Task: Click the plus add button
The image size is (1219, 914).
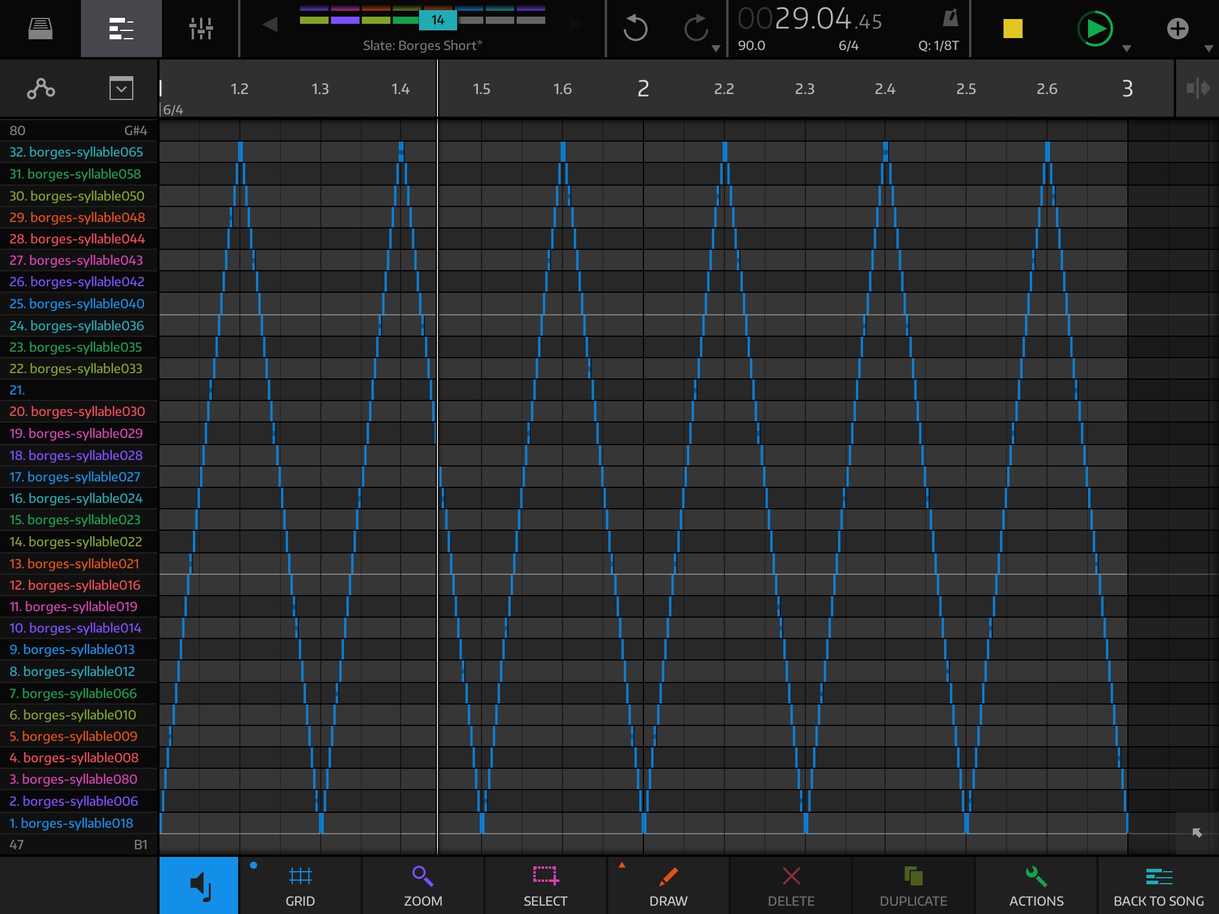Action: click(1177, 28)
